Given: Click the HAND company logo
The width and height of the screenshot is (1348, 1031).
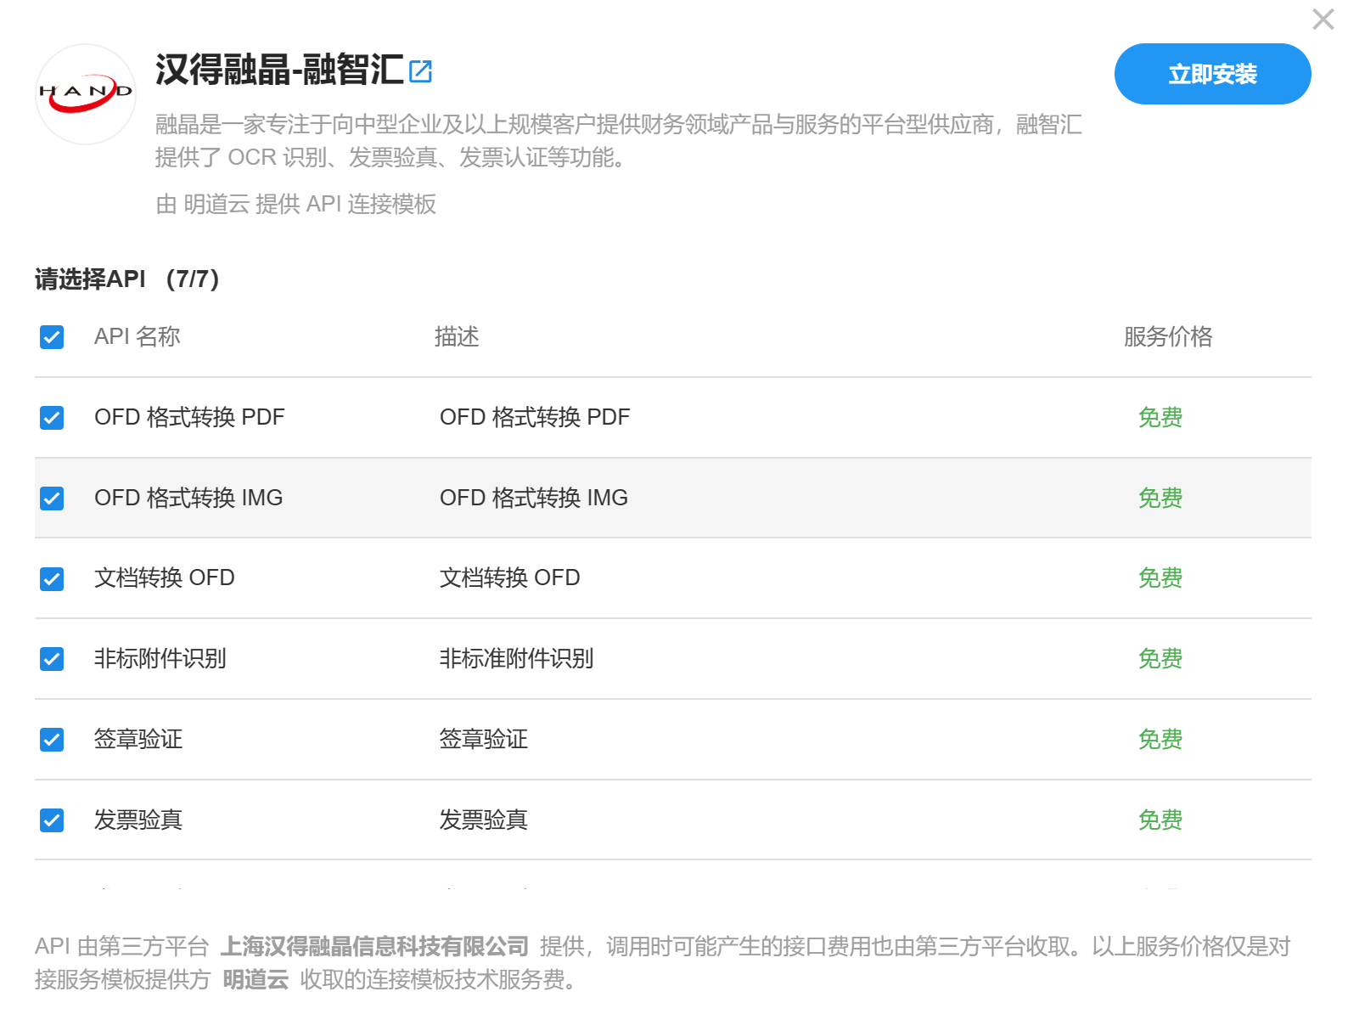Looking at the screenshot, I should [x=86, y=93].
